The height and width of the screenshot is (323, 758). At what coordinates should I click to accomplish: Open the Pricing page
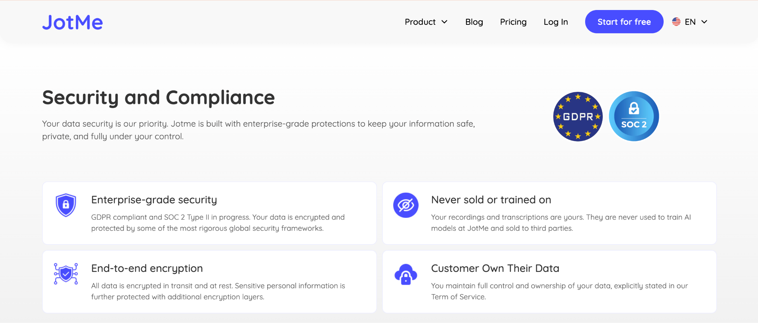point(513,22)
